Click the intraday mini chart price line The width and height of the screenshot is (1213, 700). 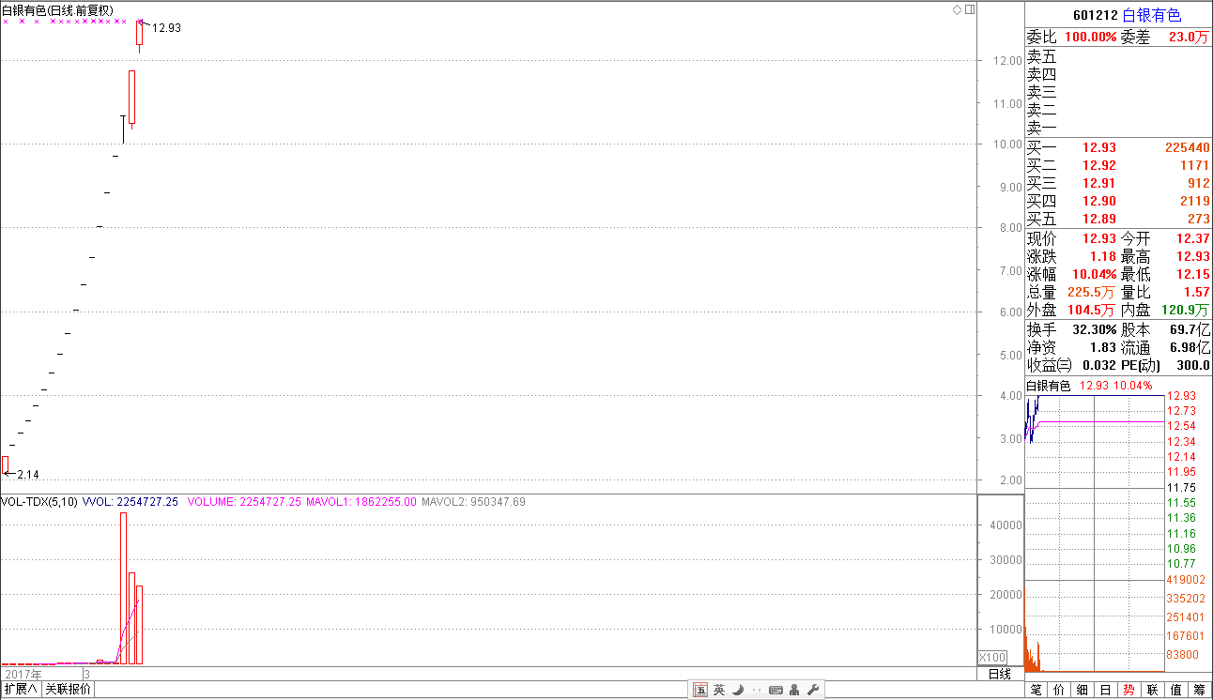pos(1031,418)
